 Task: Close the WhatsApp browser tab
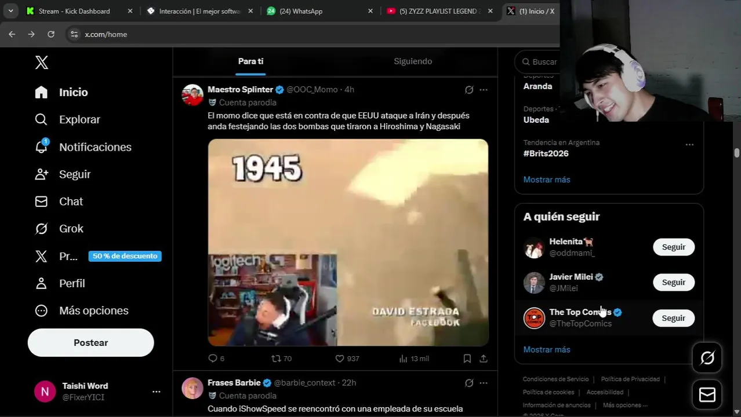point(370,11)
